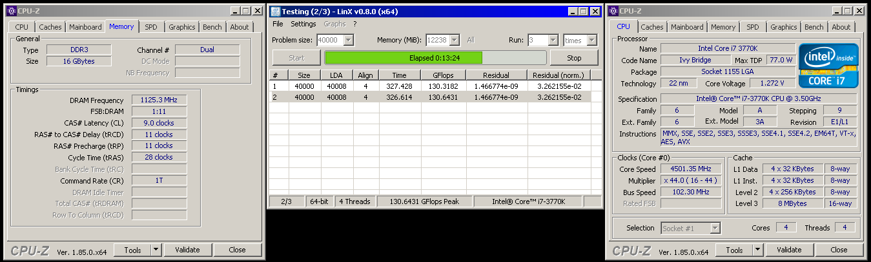
Task: Click the All memory label in LinX
Action: (471, 40)
